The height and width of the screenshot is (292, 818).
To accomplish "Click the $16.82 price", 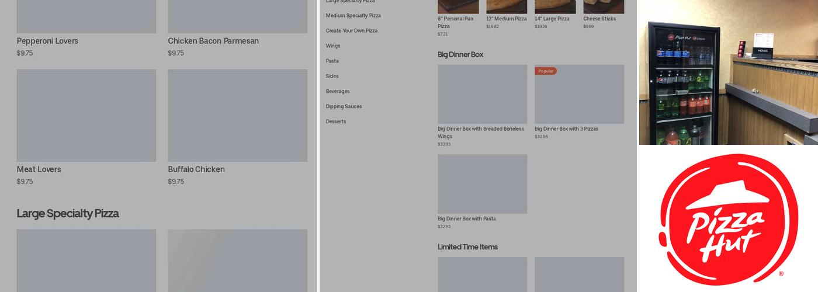I will (x=493, y=27).
